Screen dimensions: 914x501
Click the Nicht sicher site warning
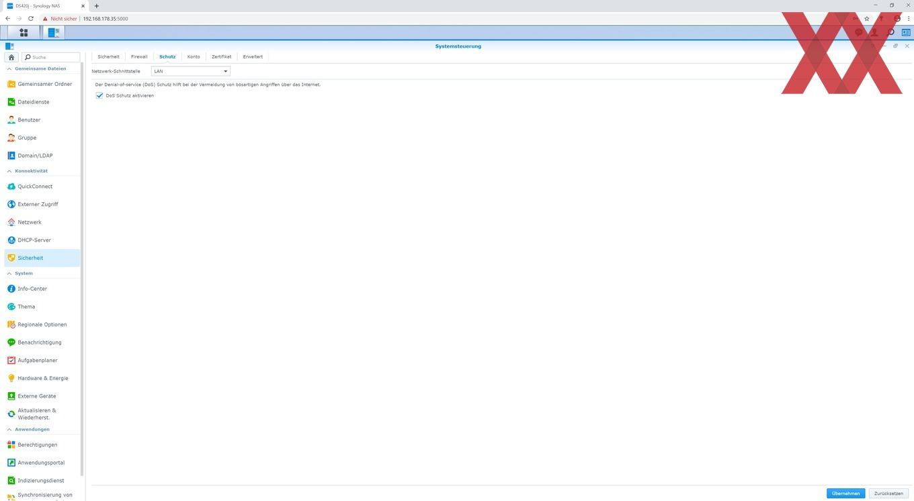[x=60, y=19]
